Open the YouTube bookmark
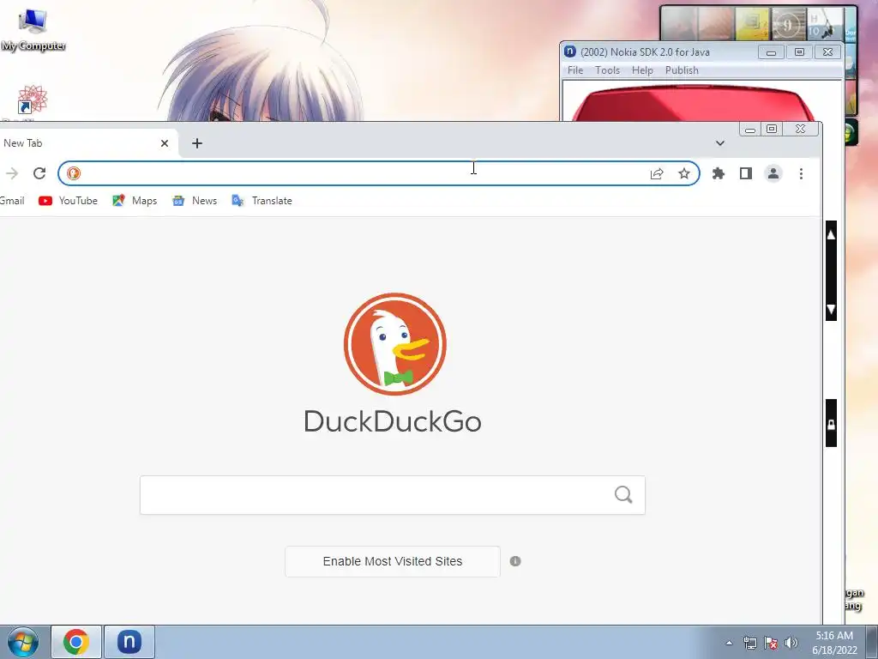 tap(68, 201)
